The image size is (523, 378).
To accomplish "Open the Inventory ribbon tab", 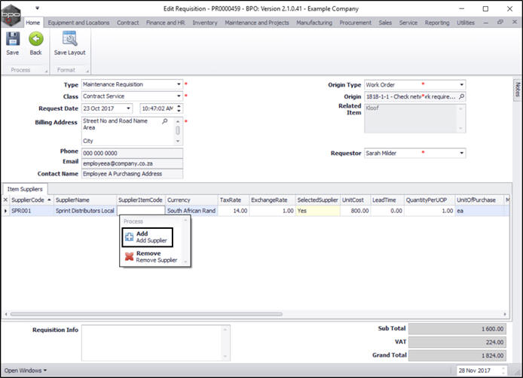I will (205, 23).
